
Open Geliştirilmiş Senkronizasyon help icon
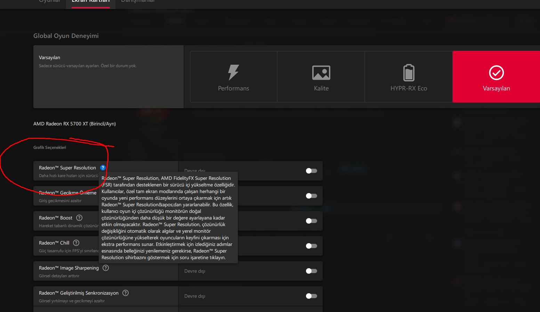coord(126,293)
